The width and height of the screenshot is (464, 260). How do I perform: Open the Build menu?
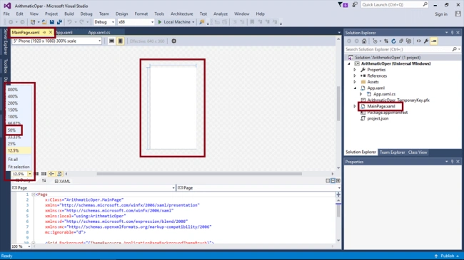[69, 14]
